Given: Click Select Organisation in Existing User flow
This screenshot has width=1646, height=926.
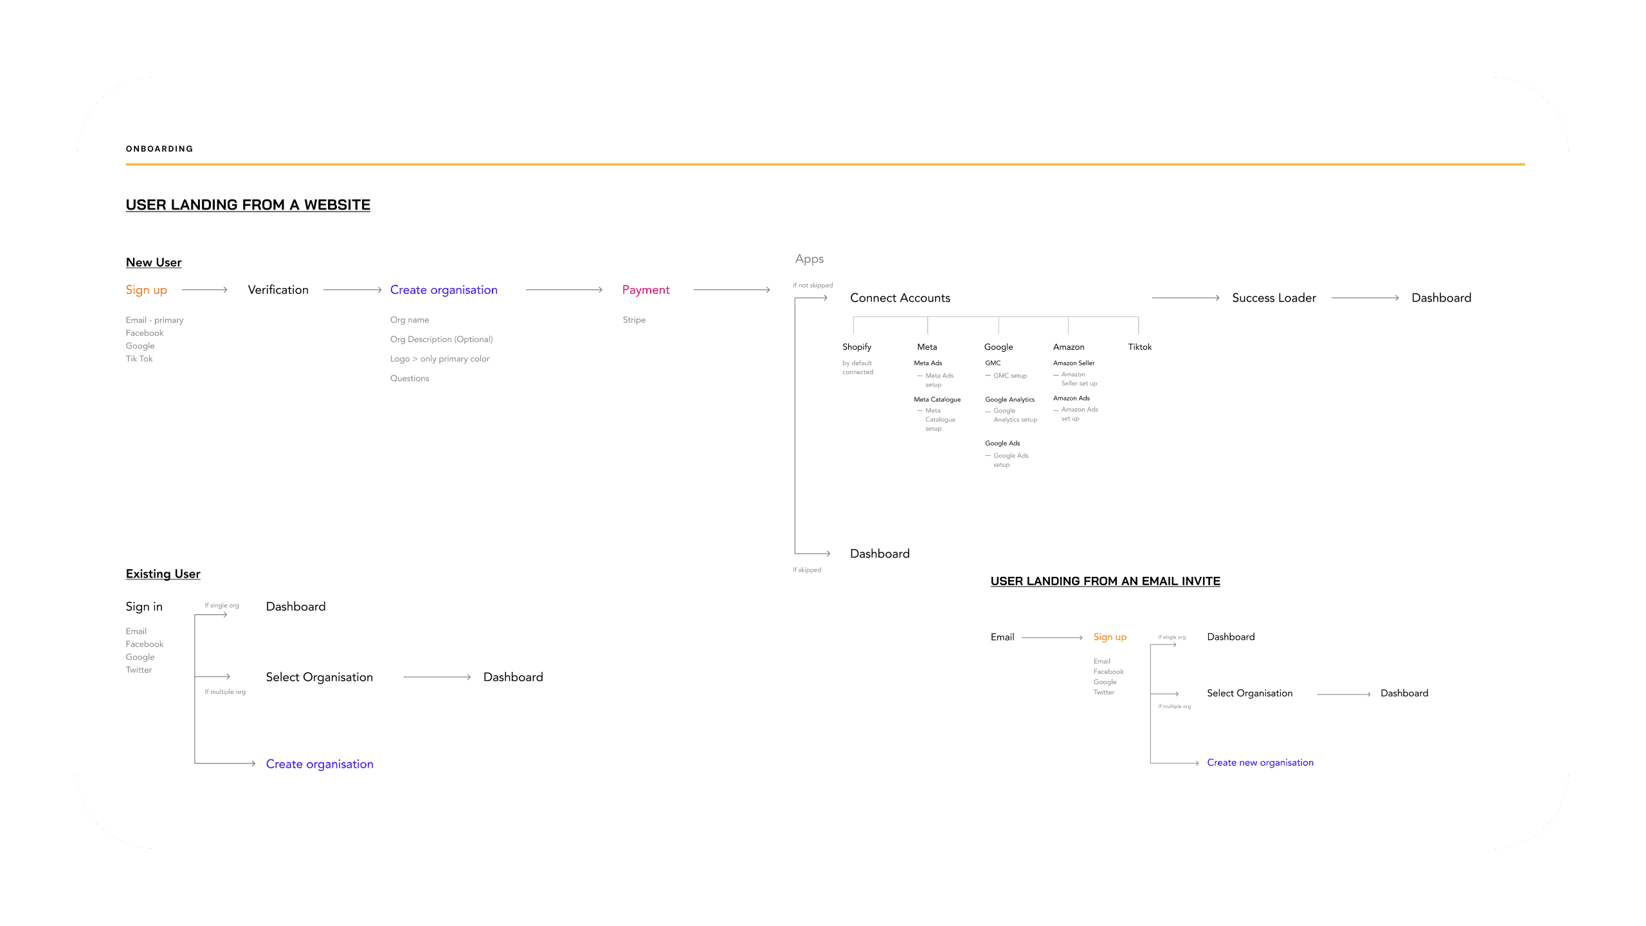Looking at the screenshot, I should pos(319,677).
